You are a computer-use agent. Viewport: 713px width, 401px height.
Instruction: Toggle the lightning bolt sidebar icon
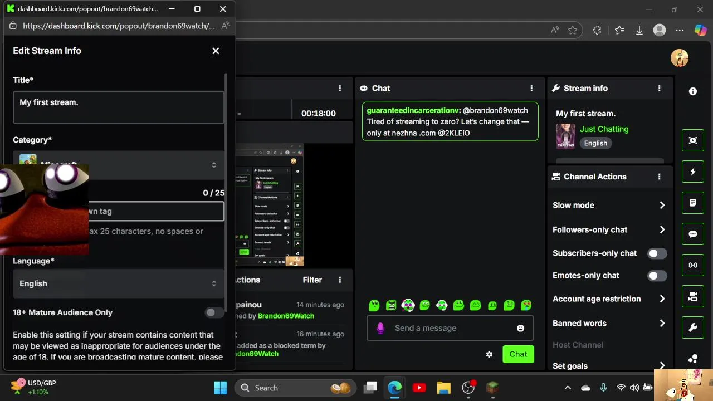[x=693, y=172]
